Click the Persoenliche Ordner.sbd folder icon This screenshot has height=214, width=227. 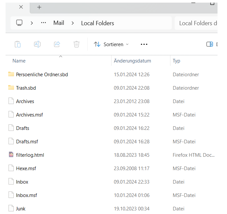[x=11, y=74]
